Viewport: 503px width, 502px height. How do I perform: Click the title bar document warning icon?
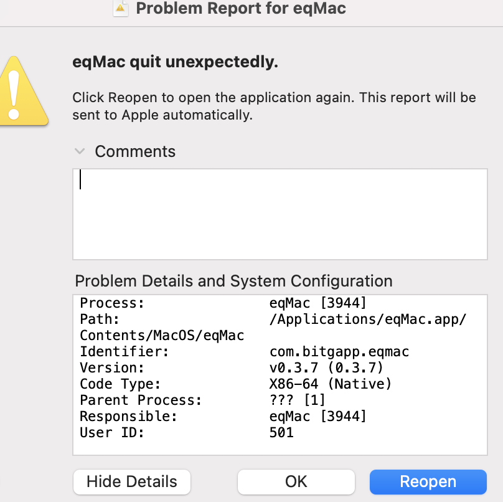click(121, 8)
